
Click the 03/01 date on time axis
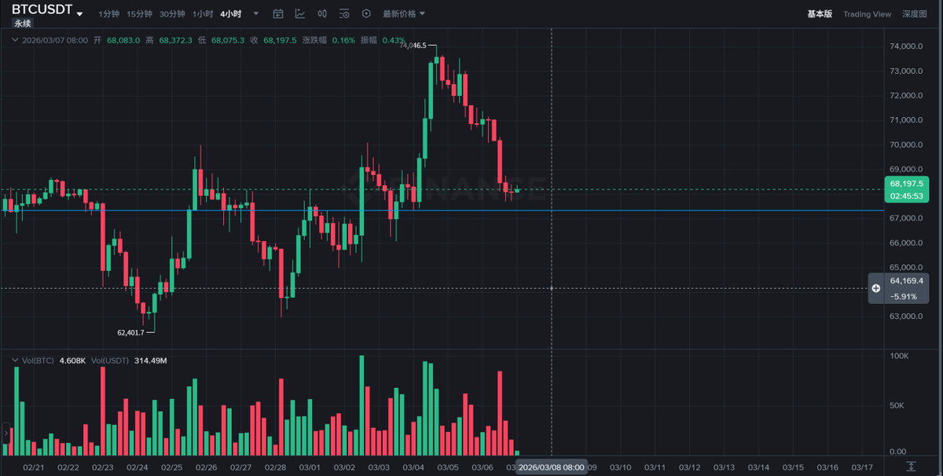coord(310,467)
